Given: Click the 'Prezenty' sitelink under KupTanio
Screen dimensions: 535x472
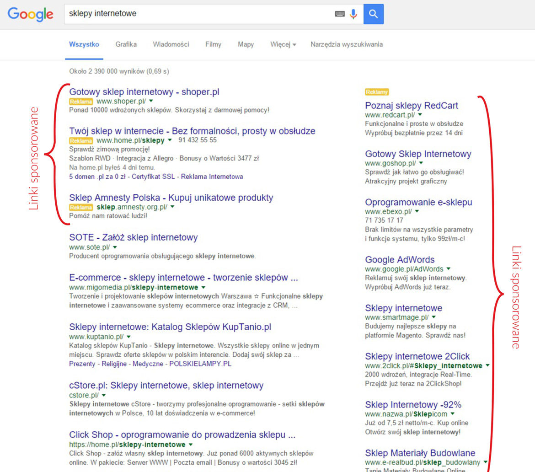Looking at the screenshot, I should [82, 364].
